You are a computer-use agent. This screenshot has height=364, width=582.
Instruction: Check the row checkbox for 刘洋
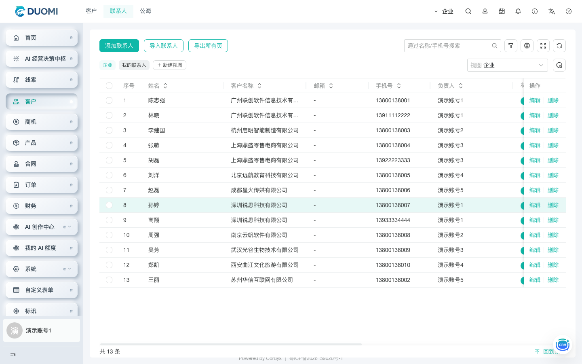pyautogui.click(x=109, y=175)
